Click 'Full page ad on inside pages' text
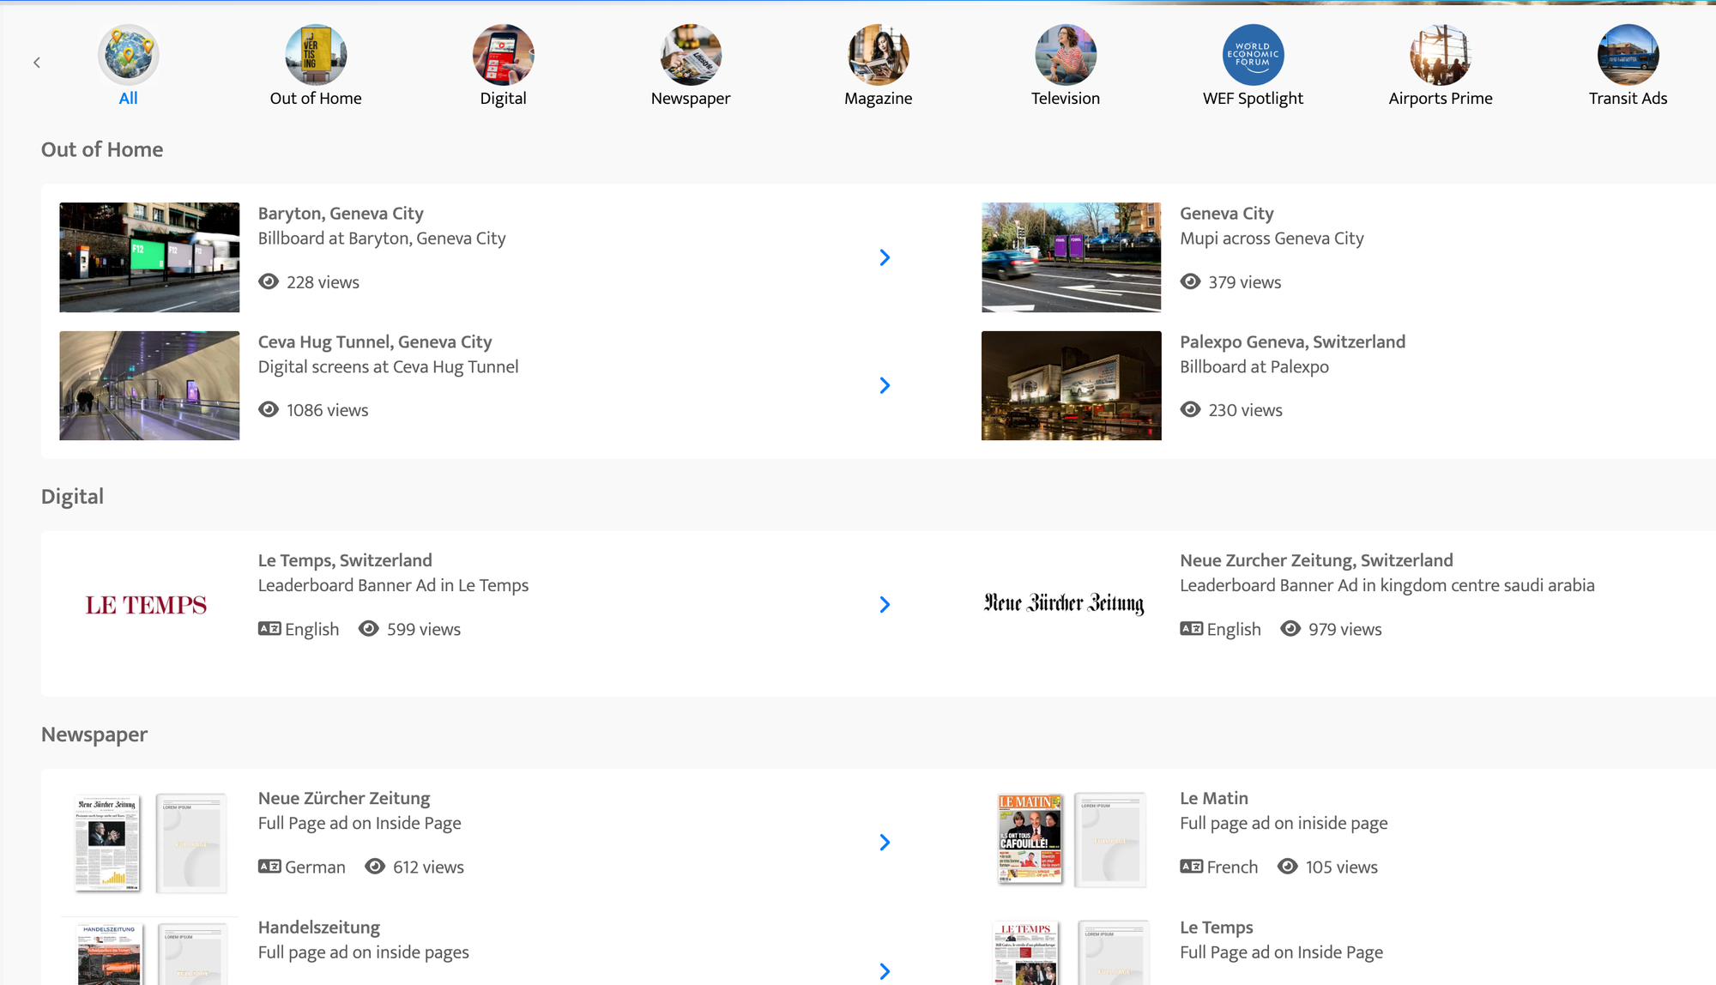 pyautogui.click(x=364, y=952)
